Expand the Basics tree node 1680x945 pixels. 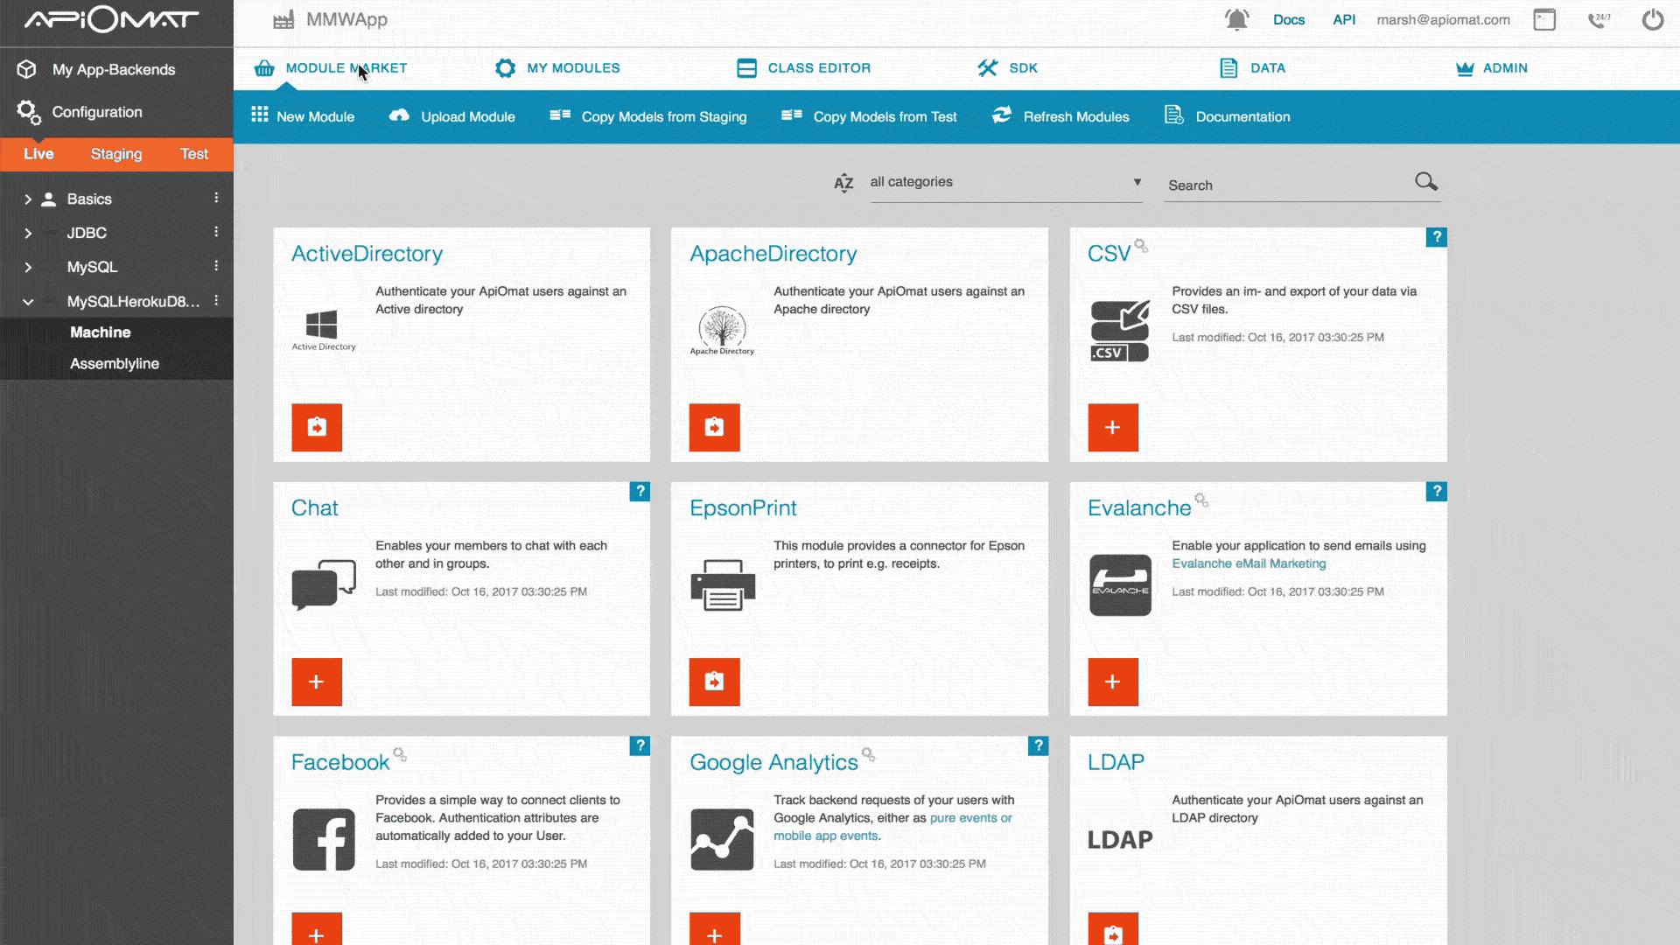(28, 199)
